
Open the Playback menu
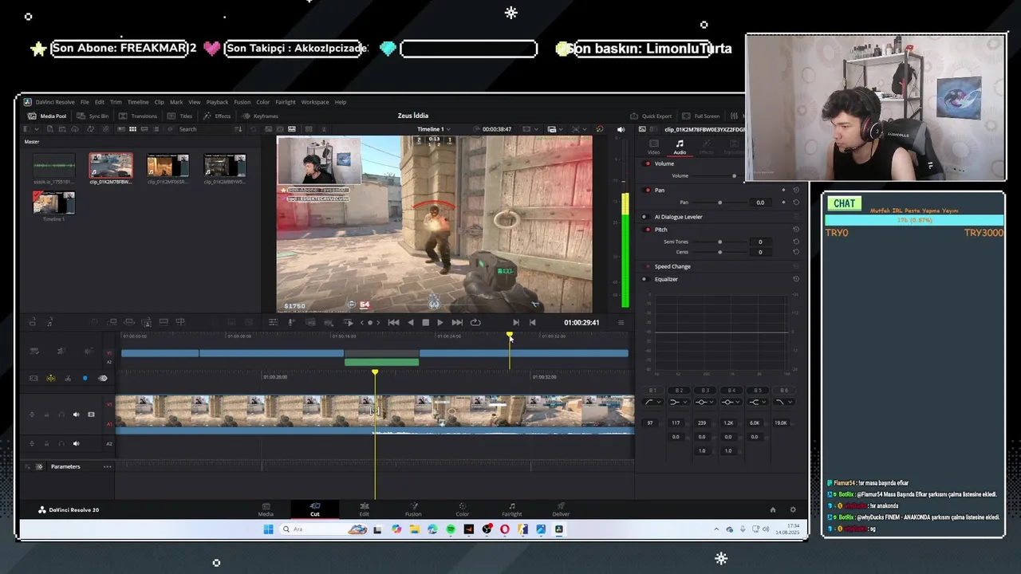(217, 102)
